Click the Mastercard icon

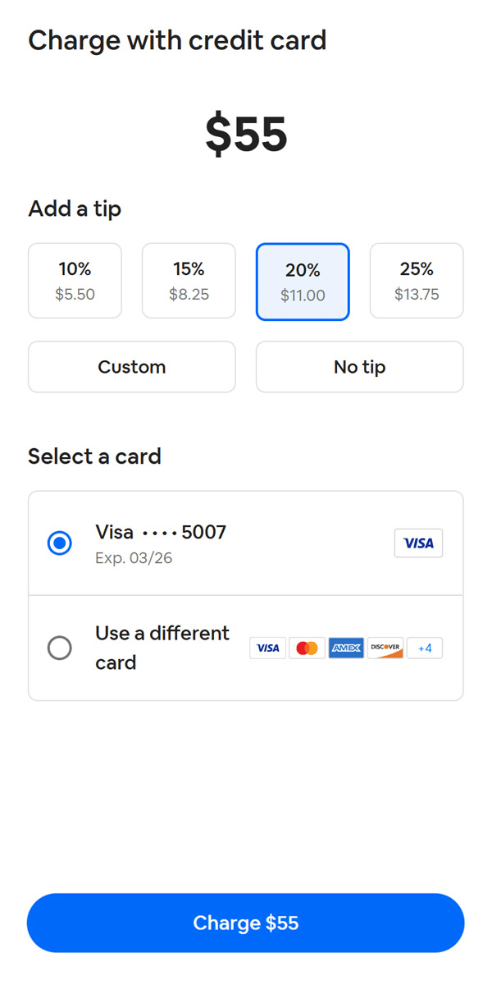[307, 648]
